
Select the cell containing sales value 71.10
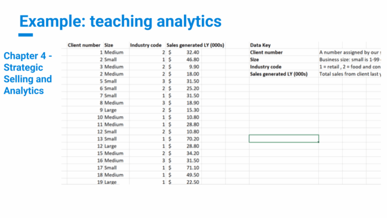tap(184, 168)
